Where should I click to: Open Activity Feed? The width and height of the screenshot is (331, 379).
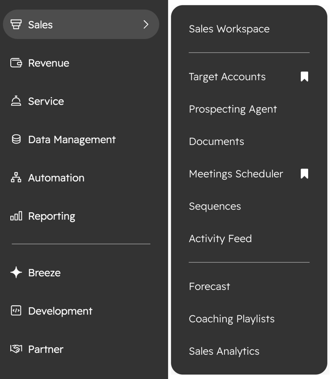coord(220,239)
